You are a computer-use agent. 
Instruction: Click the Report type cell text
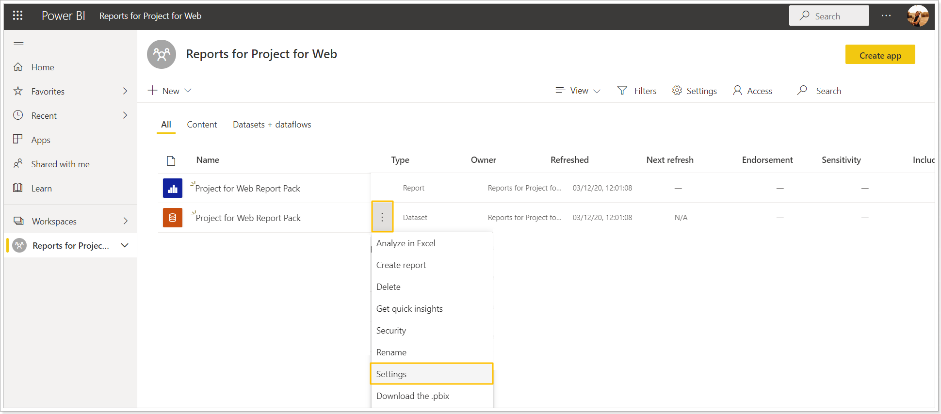click(x=414, y=188)
